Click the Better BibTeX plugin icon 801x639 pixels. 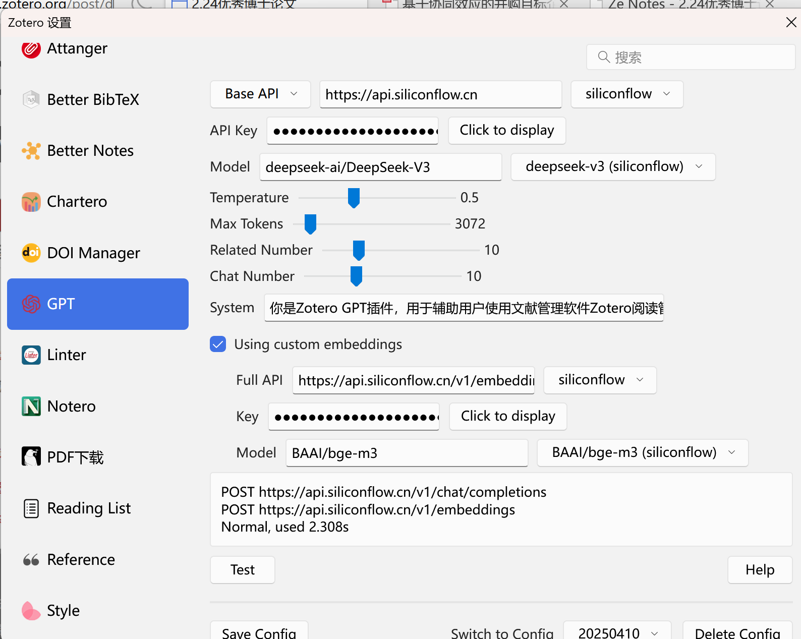coord(31,100)
